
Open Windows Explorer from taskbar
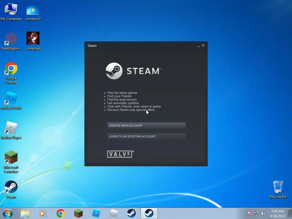click(25, 213)
